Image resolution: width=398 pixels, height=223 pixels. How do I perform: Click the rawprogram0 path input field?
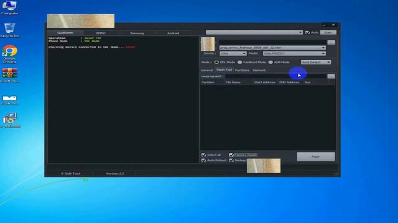[275, 76]
